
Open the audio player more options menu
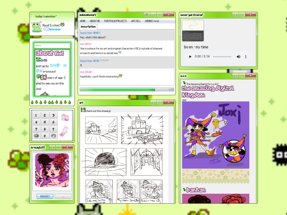[246, 57]
